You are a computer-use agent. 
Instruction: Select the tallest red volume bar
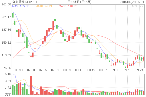(x=31, y=85)
